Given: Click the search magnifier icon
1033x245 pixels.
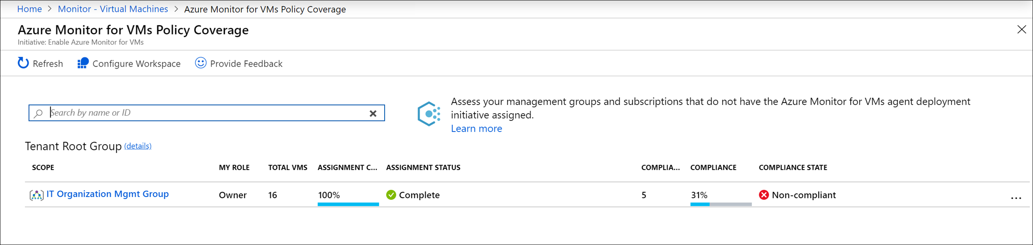Looking at the screenshot, I should [x=38, y=113].
